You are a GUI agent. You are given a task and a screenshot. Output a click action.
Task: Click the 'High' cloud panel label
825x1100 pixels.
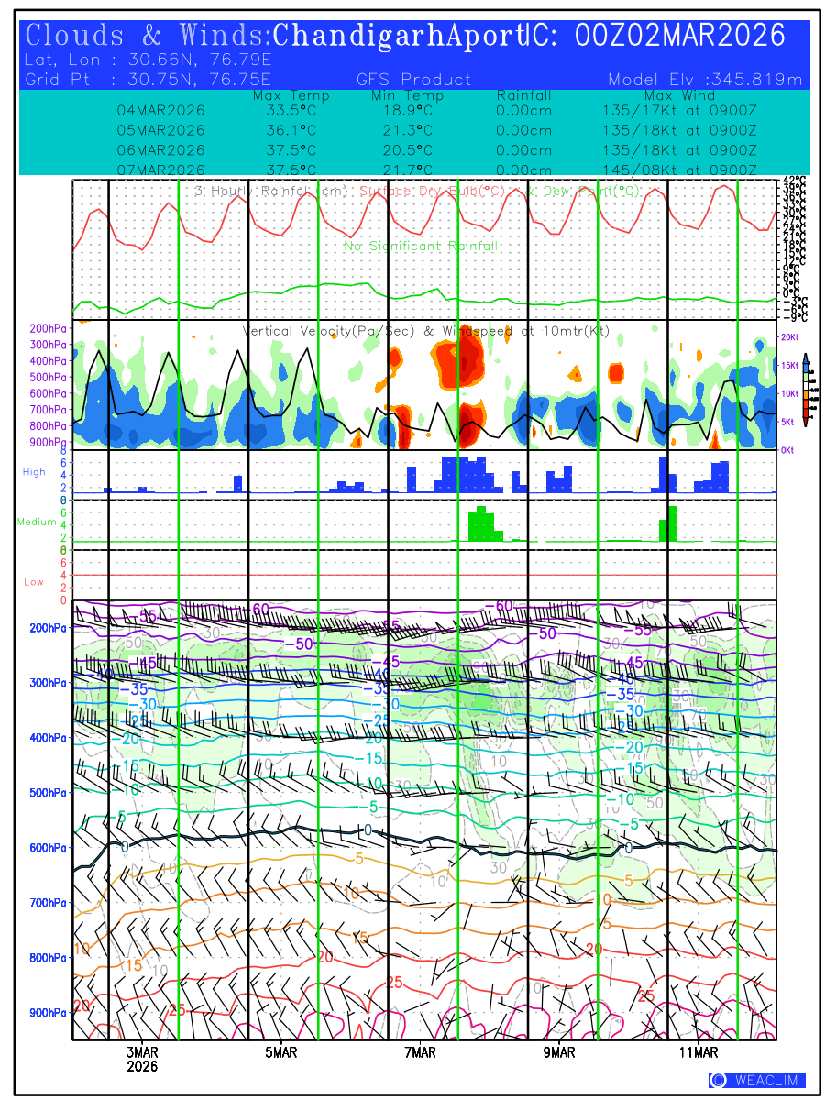[34, 471]
